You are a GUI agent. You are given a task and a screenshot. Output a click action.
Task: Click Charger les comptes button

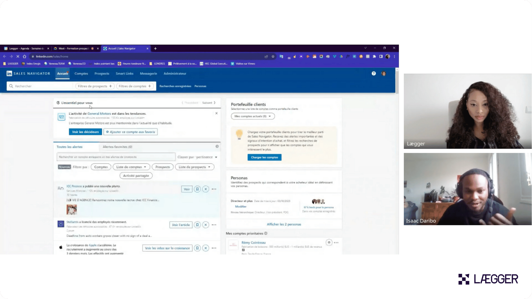pyautogui.click(x=264, y=157)
